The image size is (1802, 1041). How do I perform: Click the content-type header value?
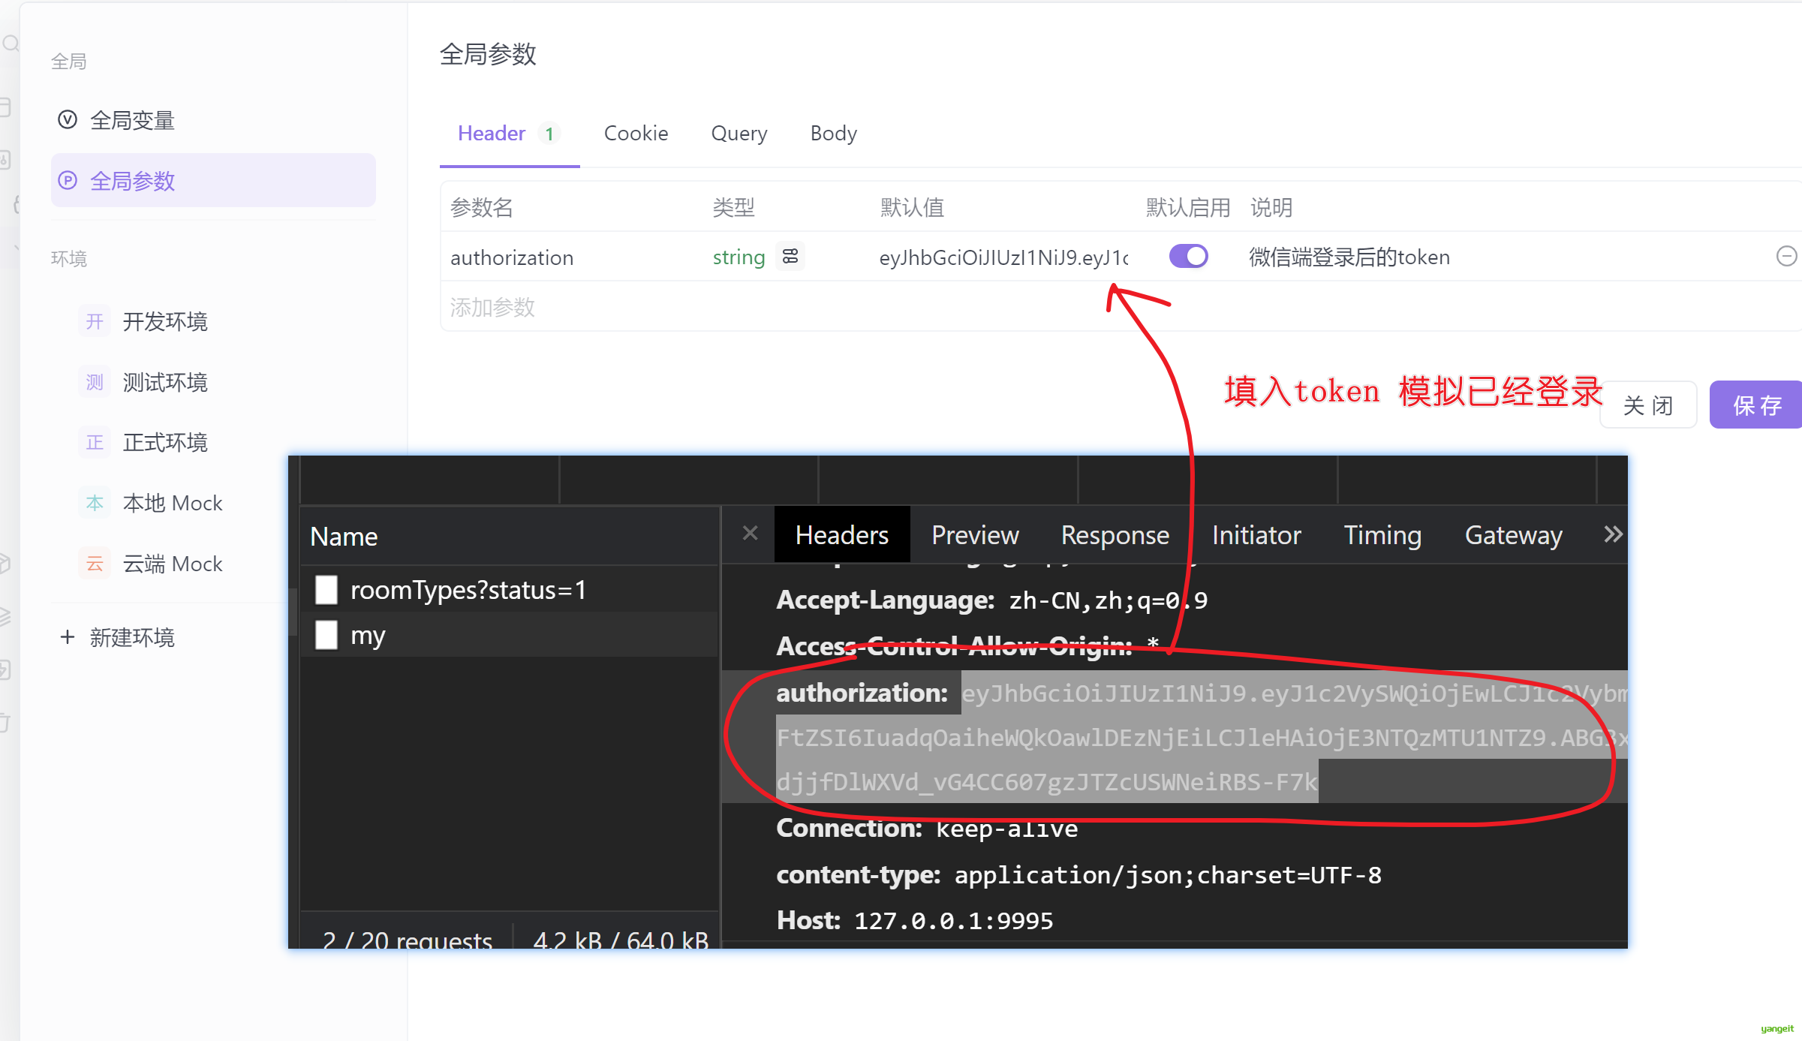pos(1168,875)
